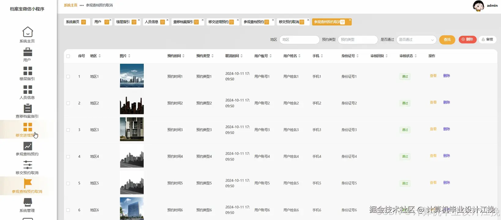Open 人员信息 grid icon in sidebar

28,90
